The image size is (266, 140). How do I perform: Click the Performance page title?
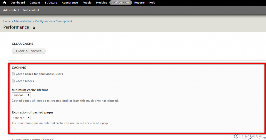click(x=16, y=27)
